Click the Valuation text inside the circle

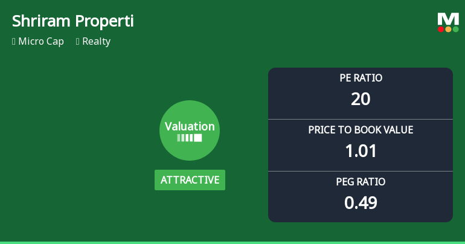[x=190, y=126]
